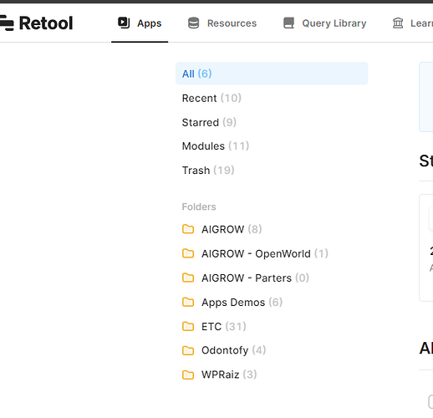433x418 pixels.
Task: Select the All (6) filter
Action: 272,74
